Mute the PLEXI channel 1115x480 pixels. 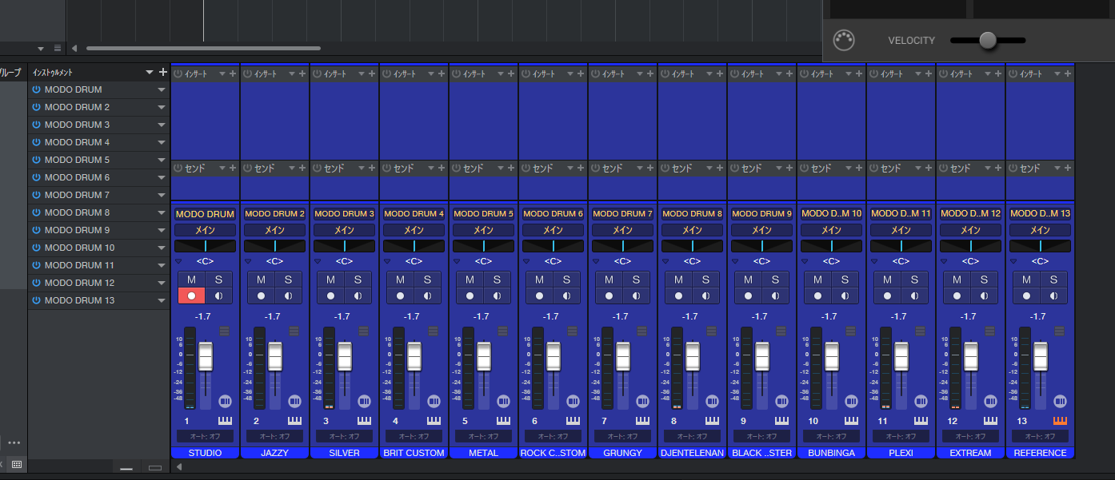888,280
